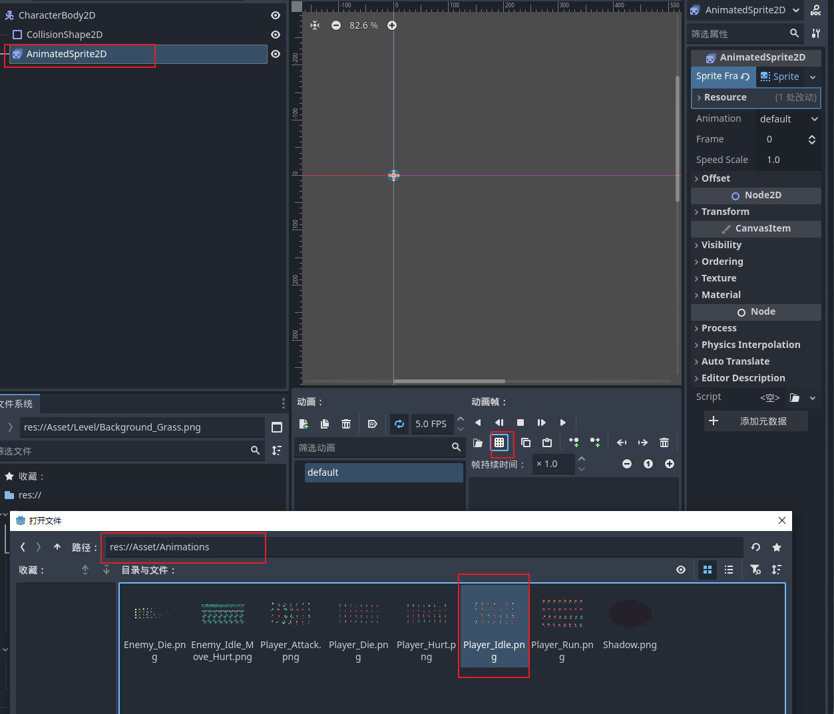
Task: Click the Speed Scale 1.0 field
Action: (789, 160)
